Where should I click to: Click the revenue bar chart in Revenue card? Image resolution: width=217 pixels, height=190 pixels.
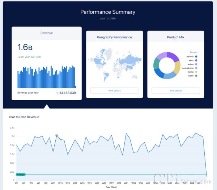tap(46, 77)
